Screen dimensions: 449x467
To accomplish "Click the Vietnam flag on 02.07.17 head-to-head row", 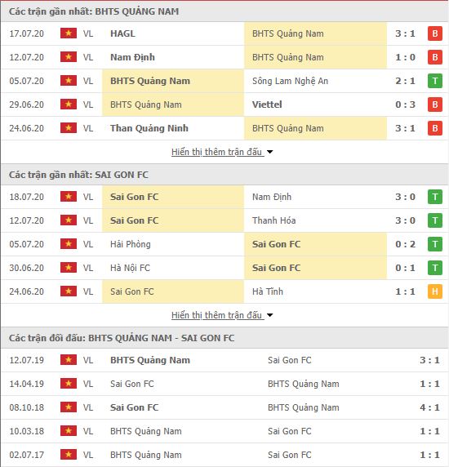I will click(69, 455).
